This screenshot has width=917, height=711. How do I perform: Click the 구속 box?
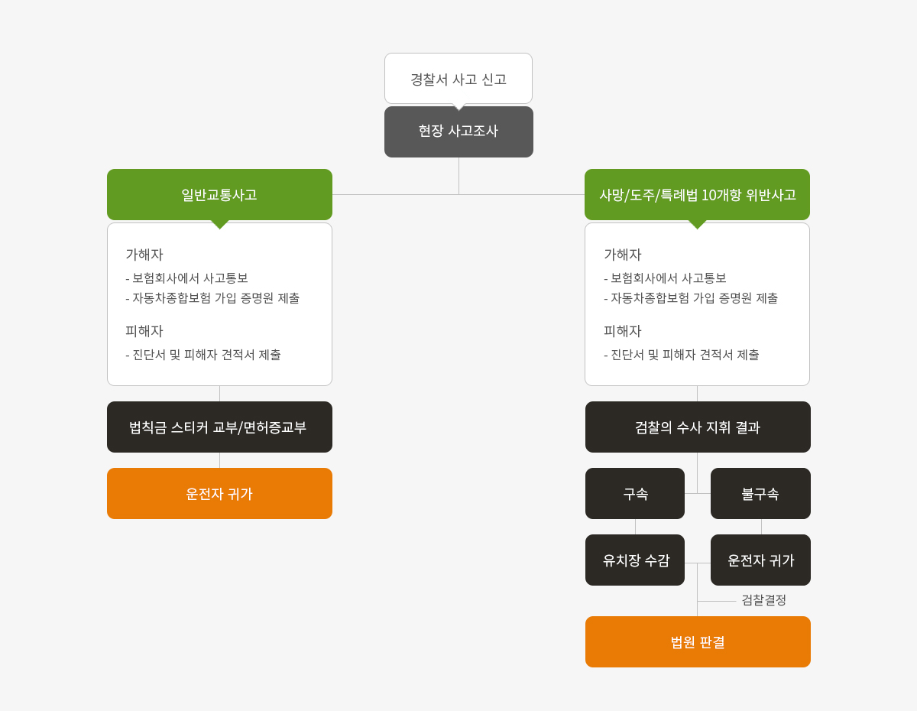click(635, 493)
